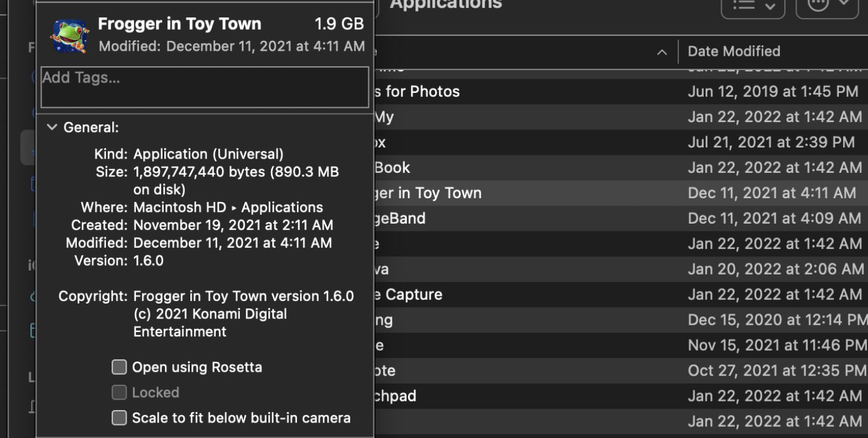Select the row dated Dec 11, 2021 4:09 AM
This screenshot has width=868, height=438.
620,219
